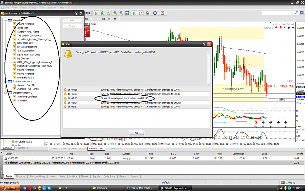Open the Journal terminal tab
Screen dimensions: 305x191
[x=134, y=177]
